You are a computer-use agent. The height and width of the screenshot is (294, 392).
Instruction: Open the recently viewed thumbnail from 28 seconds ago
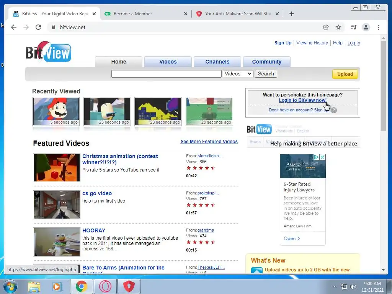point(209,111)
